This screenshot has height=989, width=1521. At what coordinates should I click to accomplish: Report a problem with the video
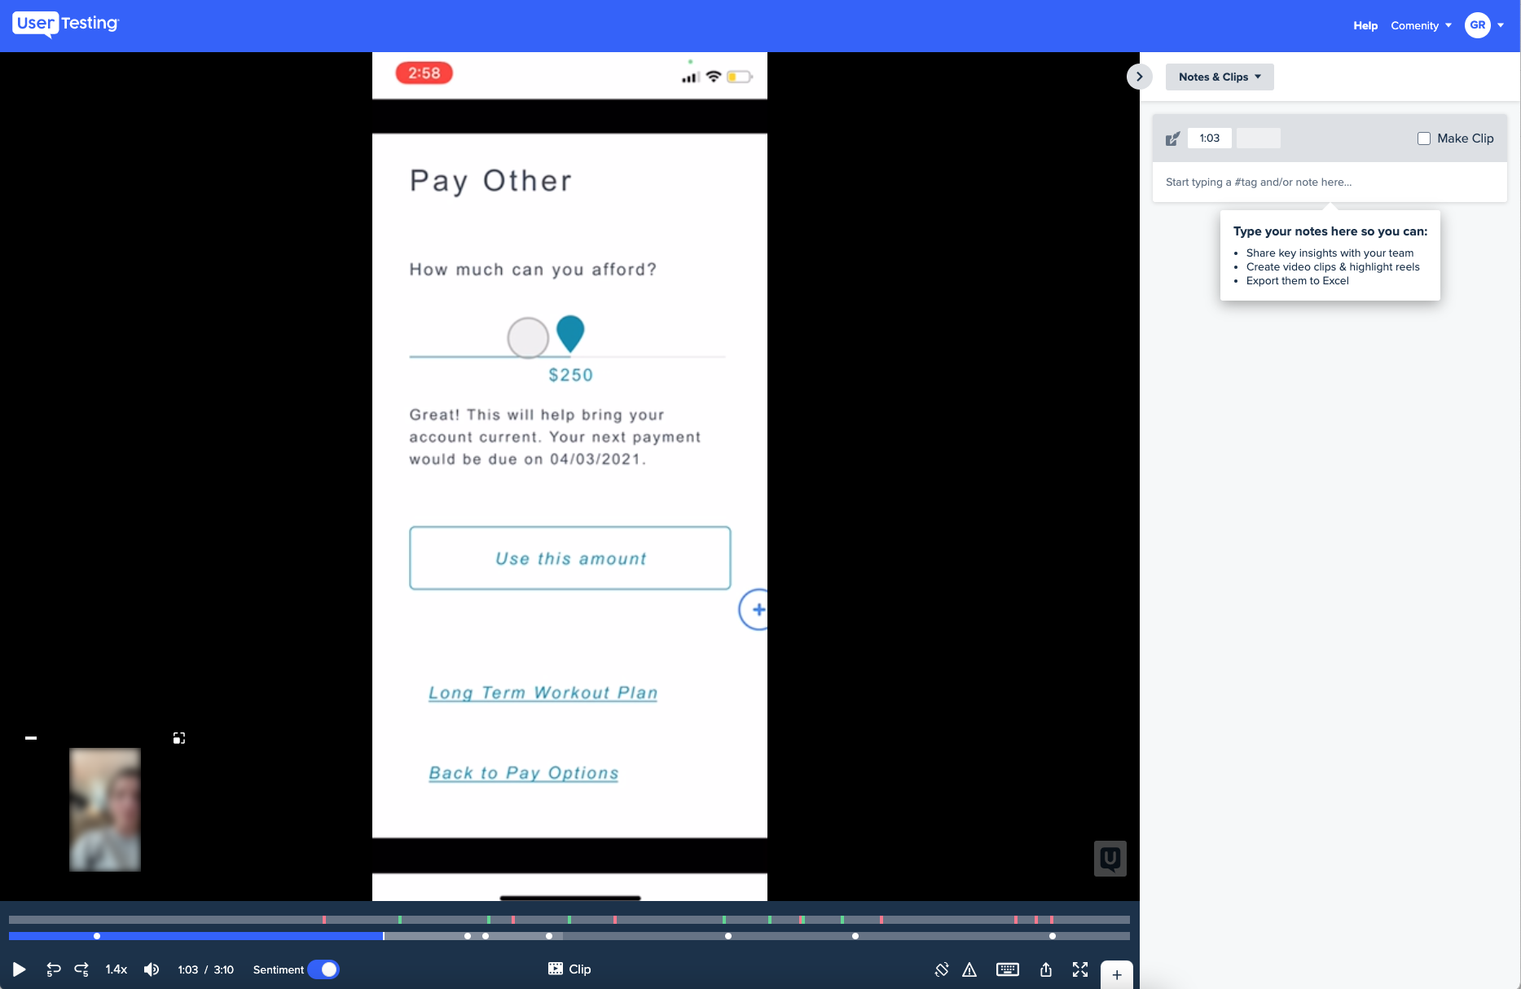click(x=969, y=969)
